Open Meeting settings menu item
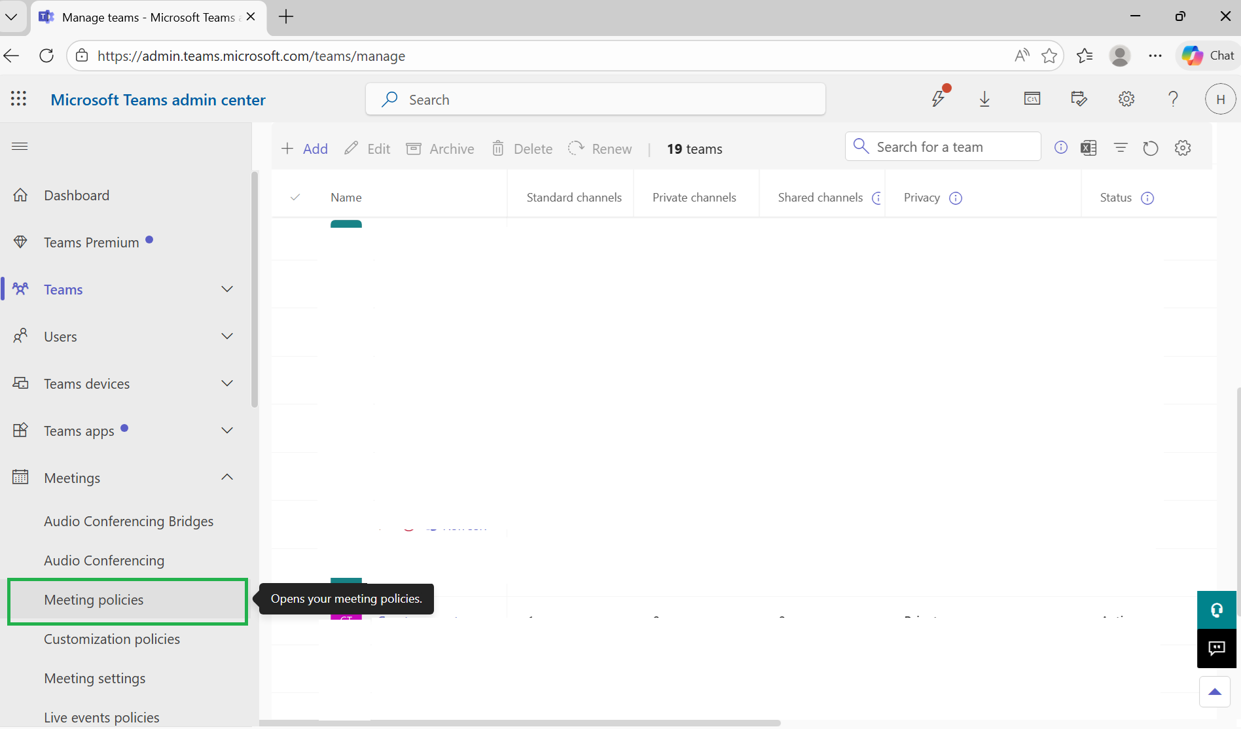The width and height of the screenshot is (1241, 729). coord(95,678)
